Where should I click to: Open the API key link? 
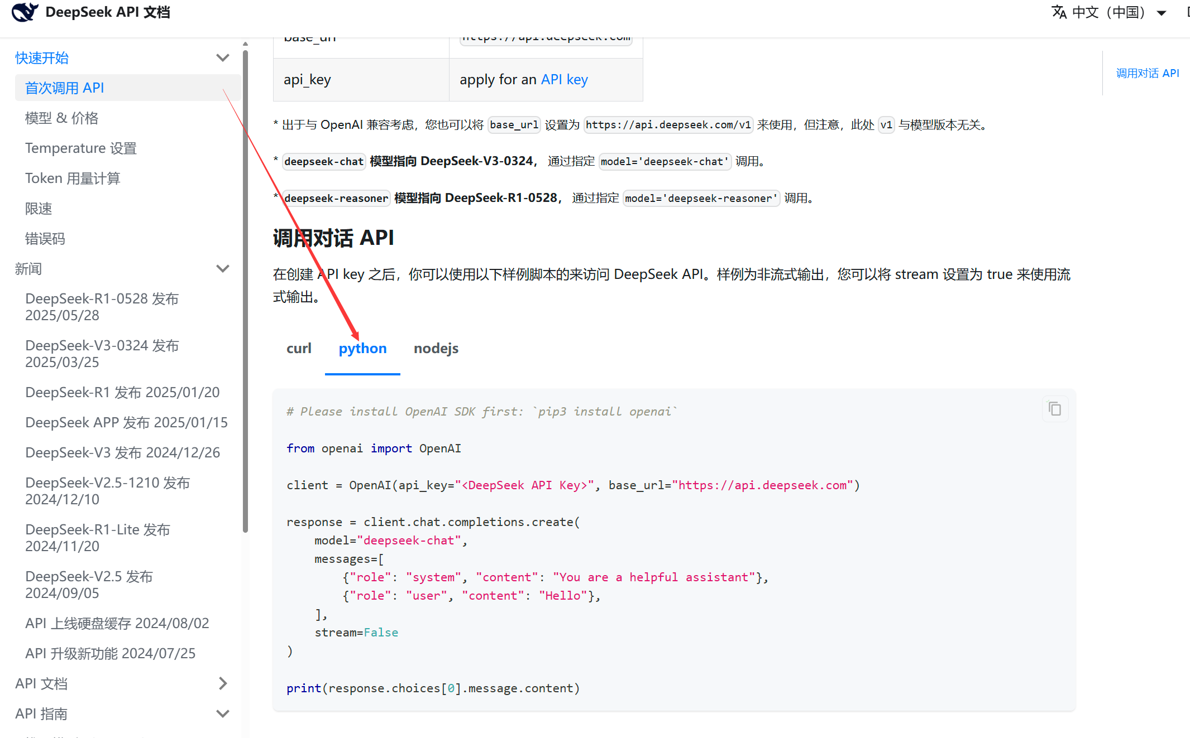564,80
